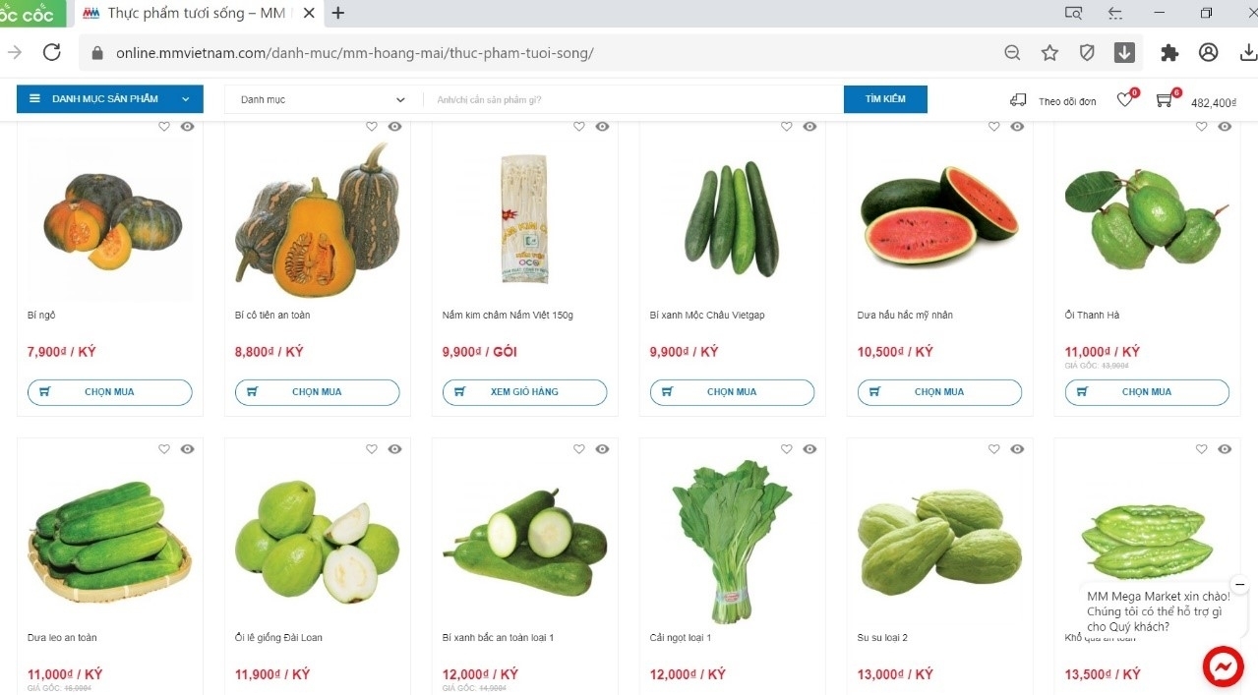Open the Danh mục category dropdown
This screenshot has height=695, width=1258.
click(x=323, y=99)
